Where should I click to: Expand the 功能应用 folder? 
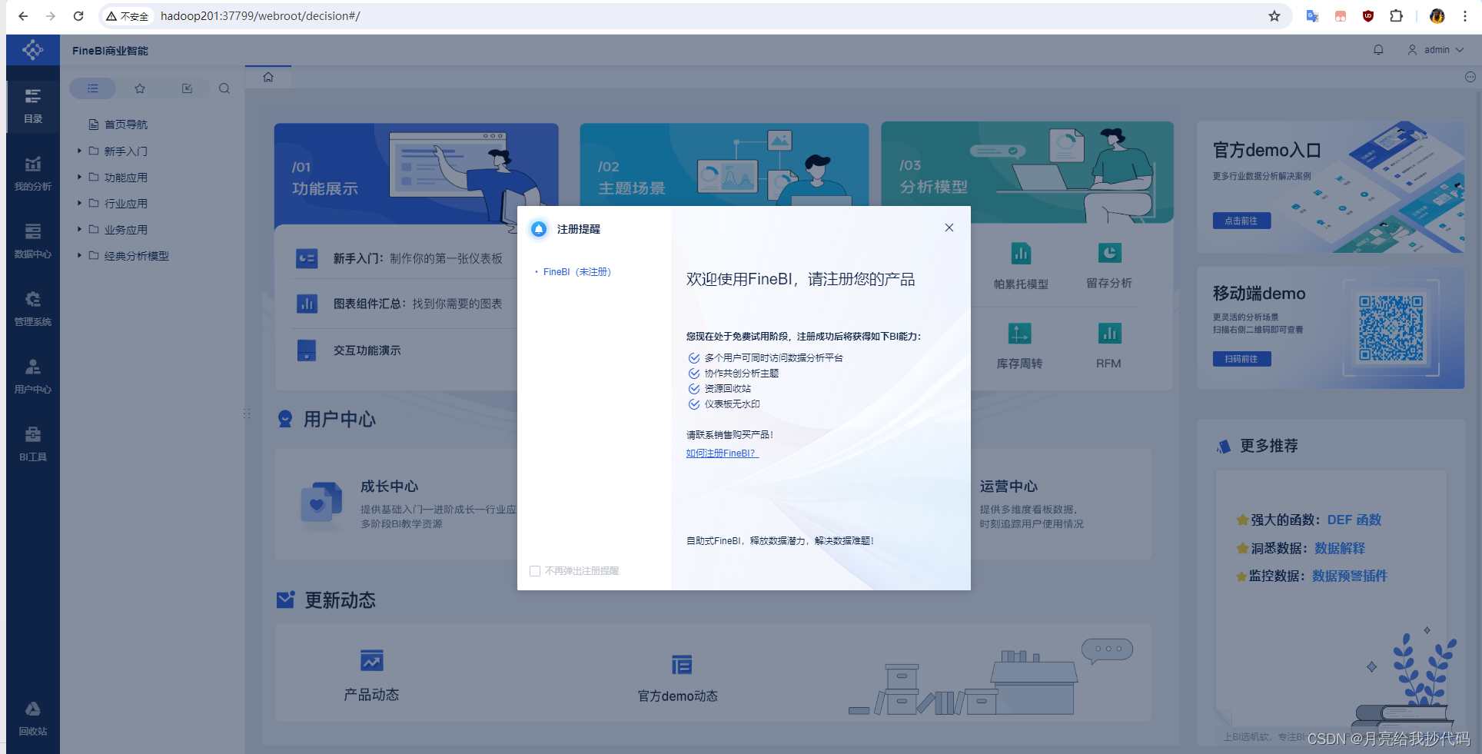[x=79, y=178]
